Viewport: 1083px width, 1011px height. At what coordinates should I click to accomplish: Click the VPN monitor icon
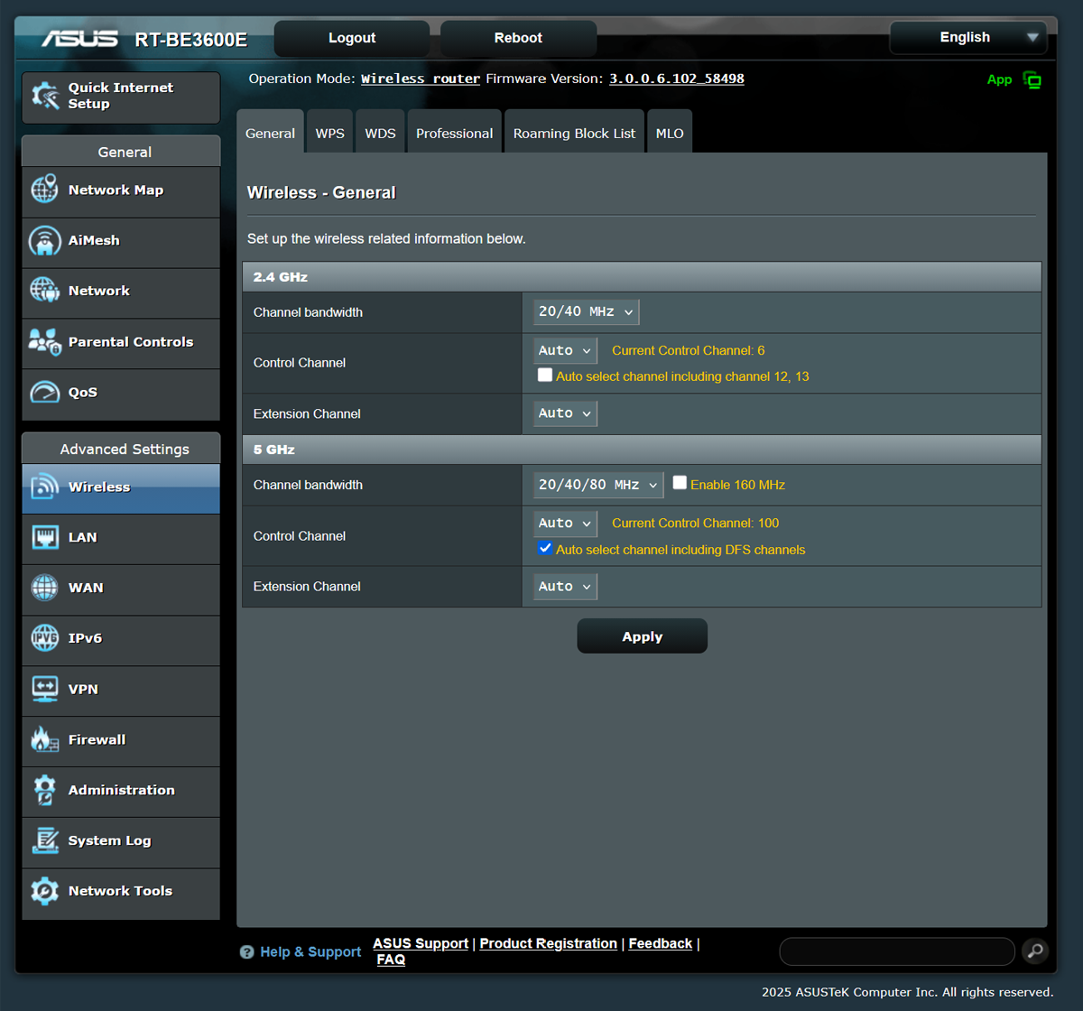[x=45, y=689]
